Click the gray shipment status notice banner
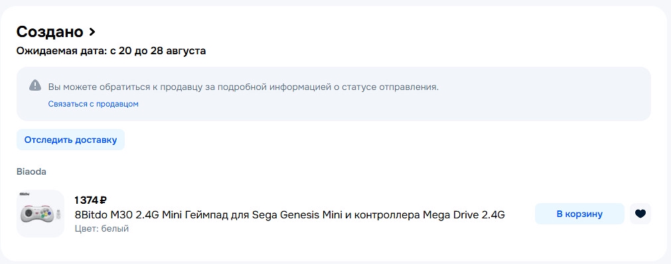 pyautogui.click(x=333, y=94)
